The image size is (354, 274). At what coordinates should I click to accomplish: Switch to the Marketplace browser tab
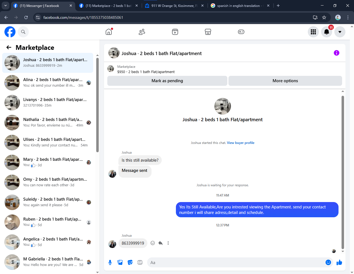pyautogui.click(x=108, y=6)
